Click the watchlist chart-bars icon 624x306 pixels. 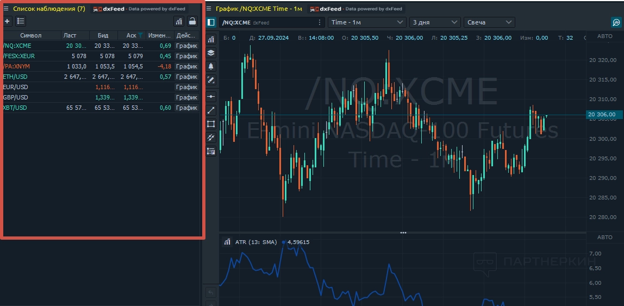pyautogui.click(x=179, y=21)
